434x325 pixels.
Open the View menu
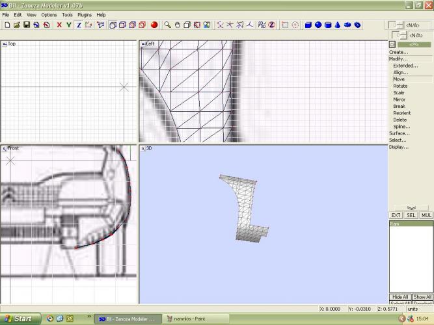point(31,15)
